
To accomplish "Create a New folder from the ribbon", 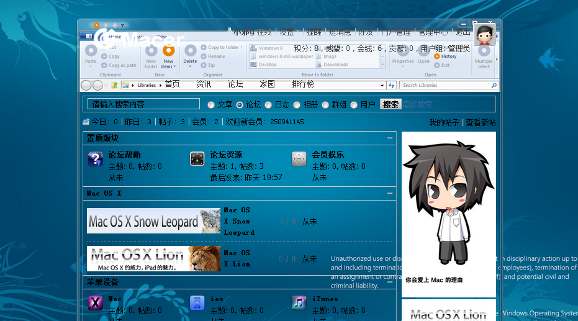I will tap(151, 57).
